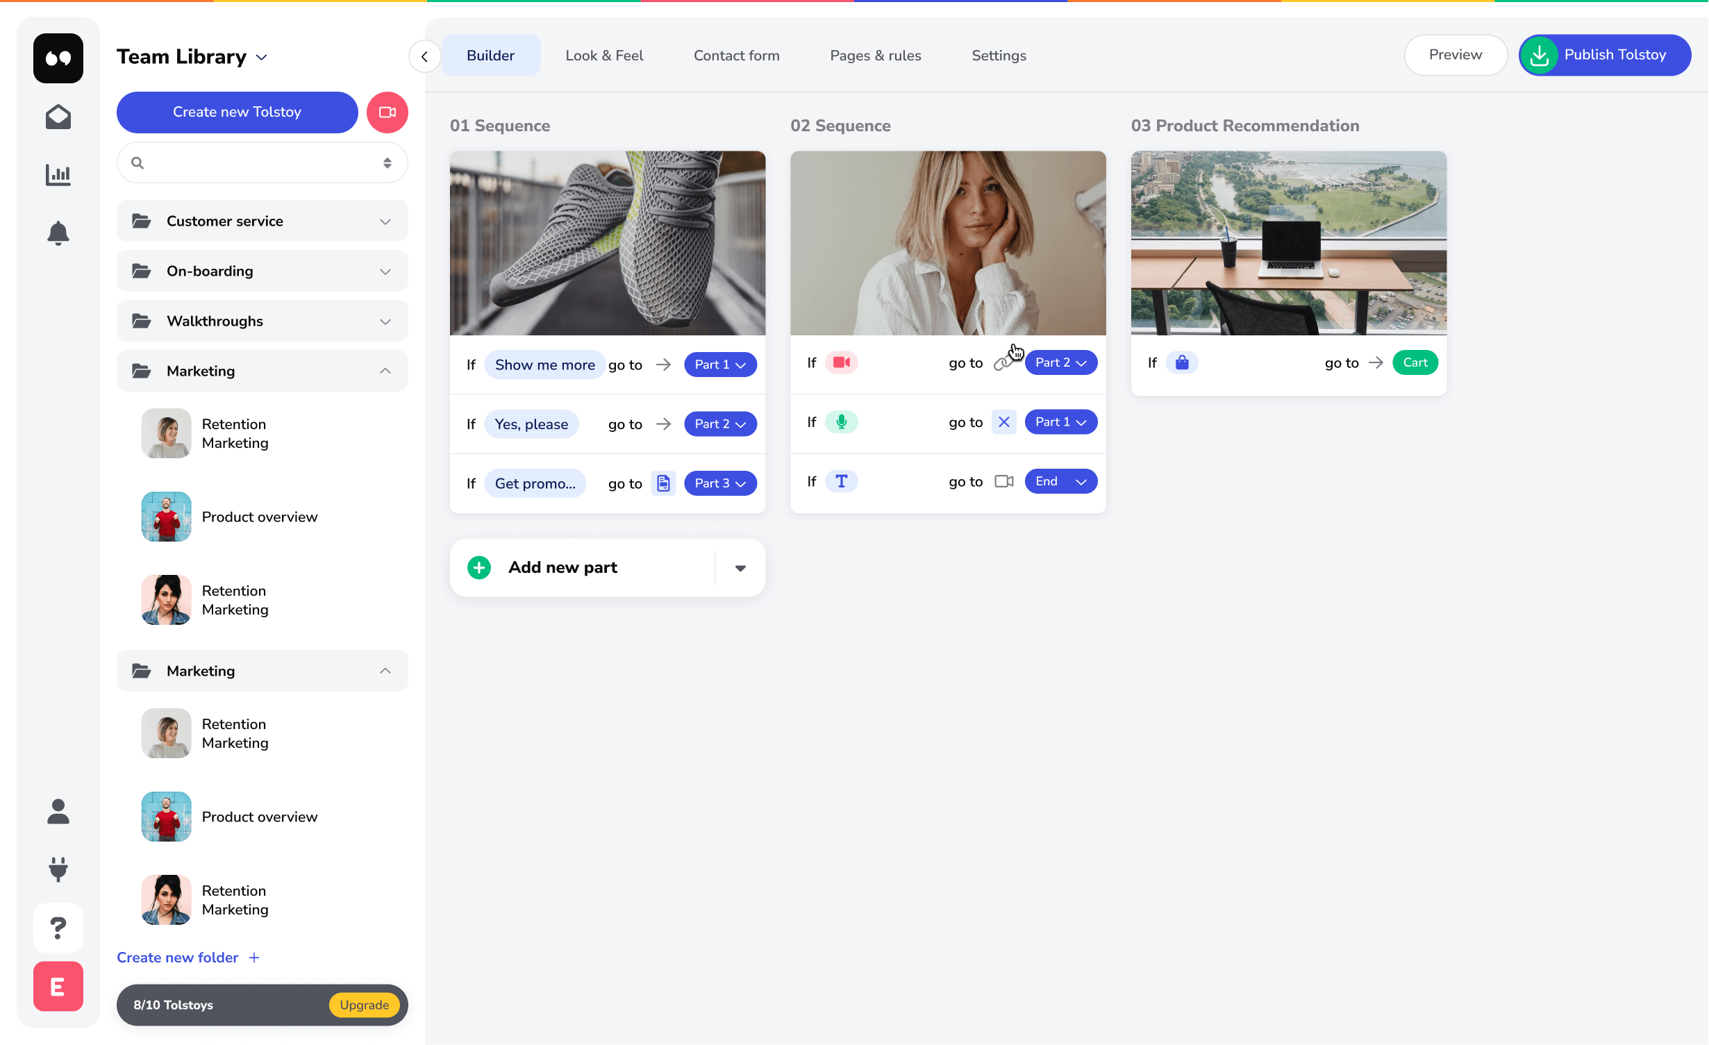Click the blue text response T icon

(x=841, y=480)
